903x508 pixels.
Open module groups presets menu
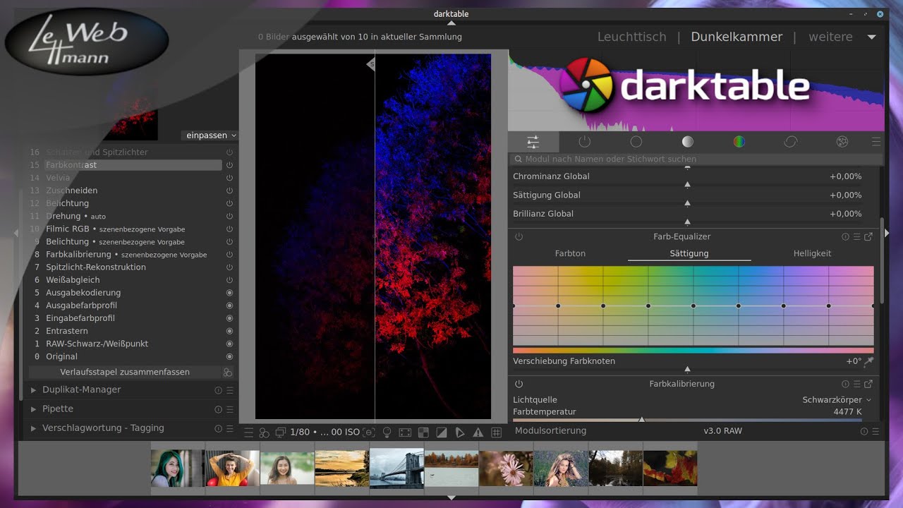tap(876, 142)
